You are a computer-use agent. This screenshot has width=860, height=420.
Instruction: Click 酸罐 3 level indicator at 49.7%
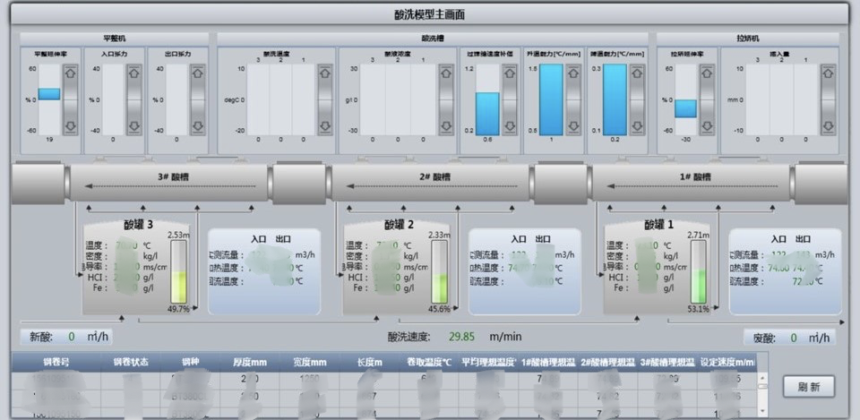pyautogui.click(x=179, y=272)
